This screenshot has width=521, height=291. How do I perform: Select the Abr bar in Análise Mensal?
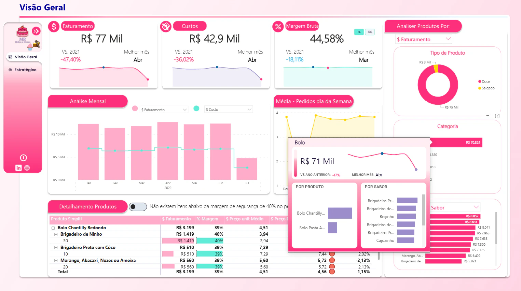coord(168,151)
